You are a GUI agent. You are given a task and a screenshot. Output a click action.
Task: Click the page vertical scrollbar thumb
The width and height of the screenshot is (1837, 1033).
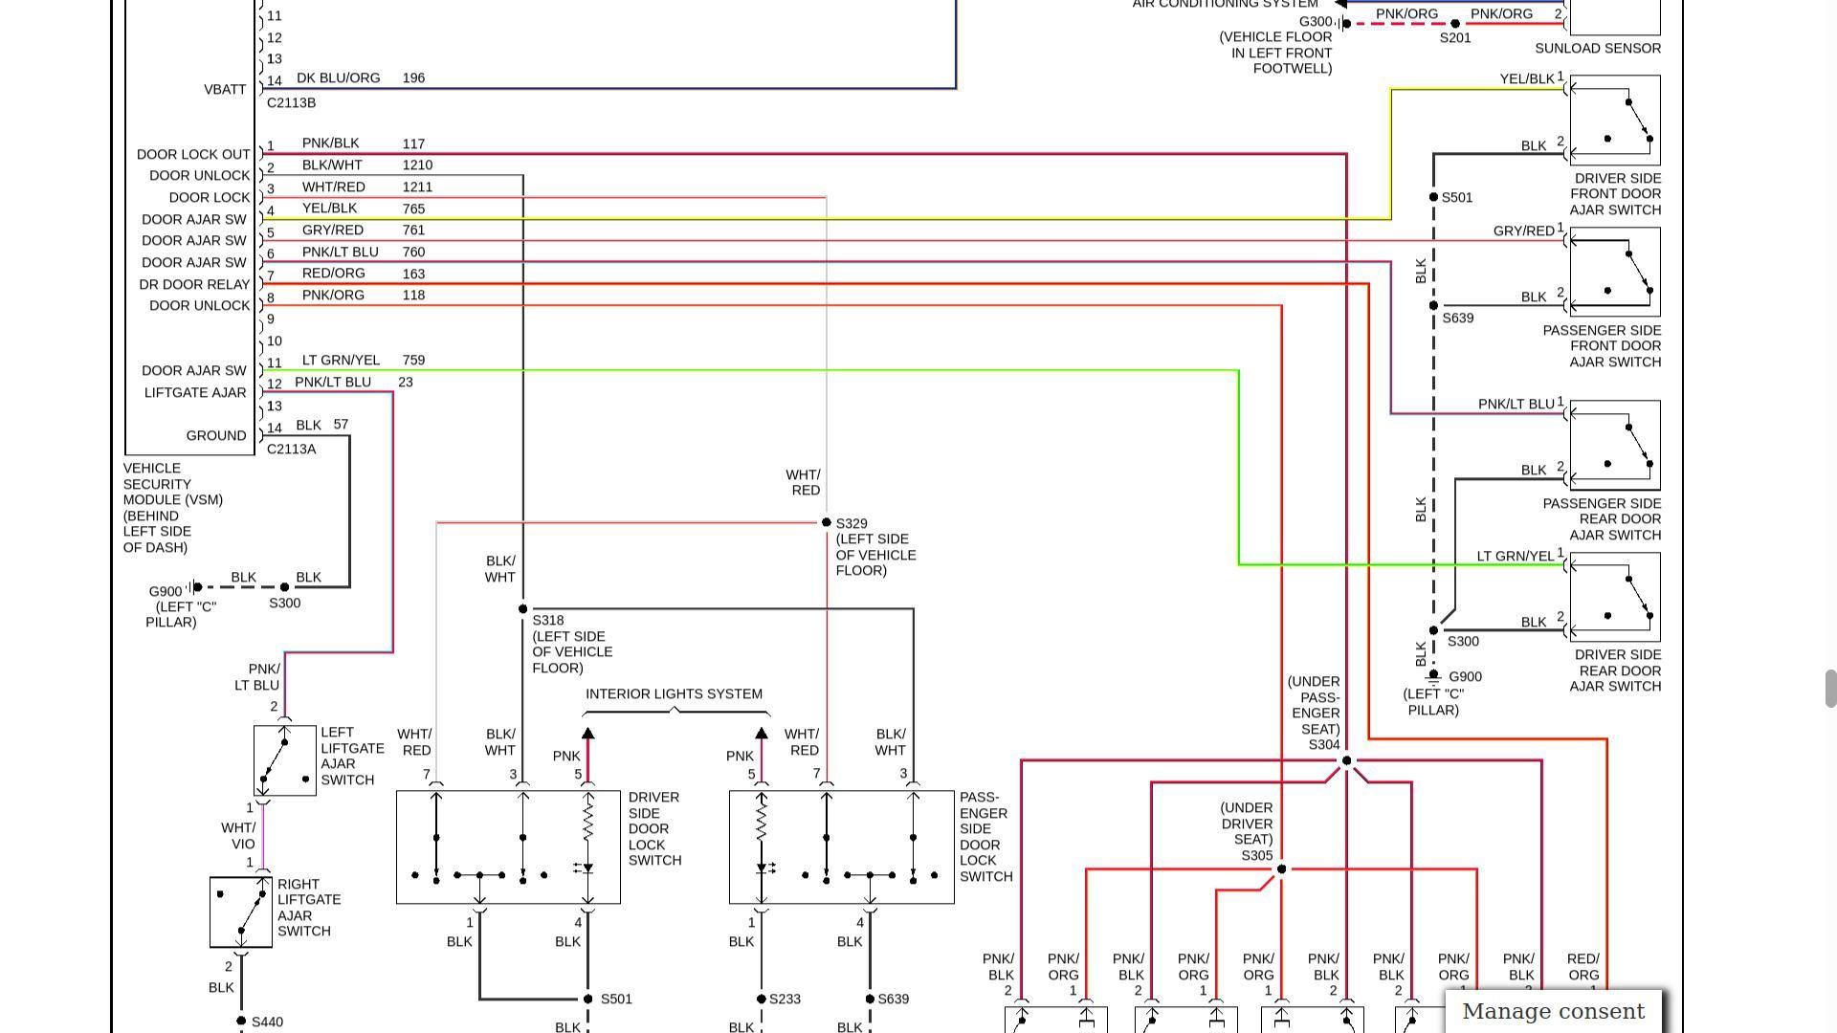1830,689
